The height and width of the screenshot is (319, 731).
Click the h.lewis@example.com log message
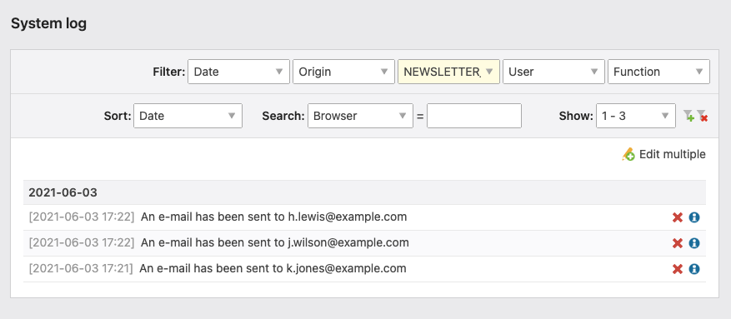click(x=273, y=217)
